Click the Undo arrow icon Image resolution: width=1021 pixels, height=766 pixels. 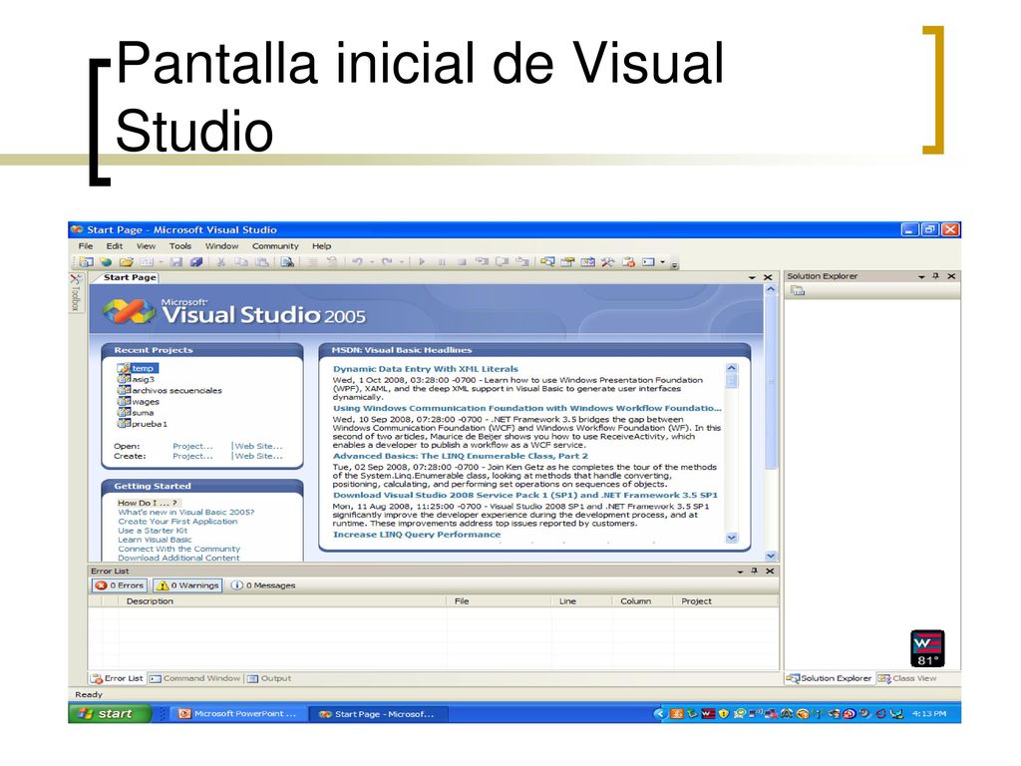coord(357,262)
